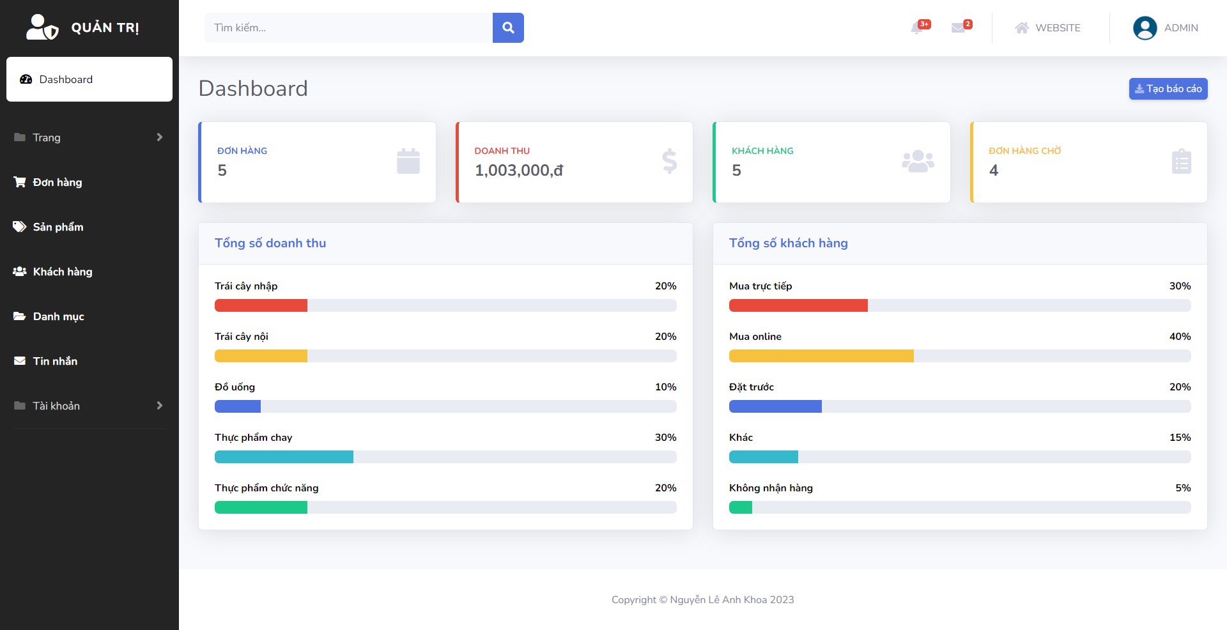Screen dimensions: 1227x630
Task: Click the Tin nhắn sidebar label
Action: coord(55,361)
